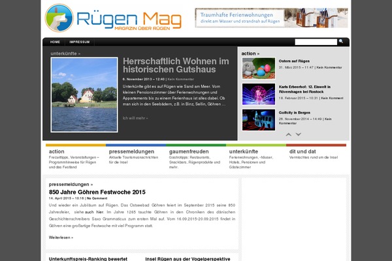The height and width of the screenshot is (261, 392).
Task: Click the down arrow in action list
Action: [x=299, y=134]
